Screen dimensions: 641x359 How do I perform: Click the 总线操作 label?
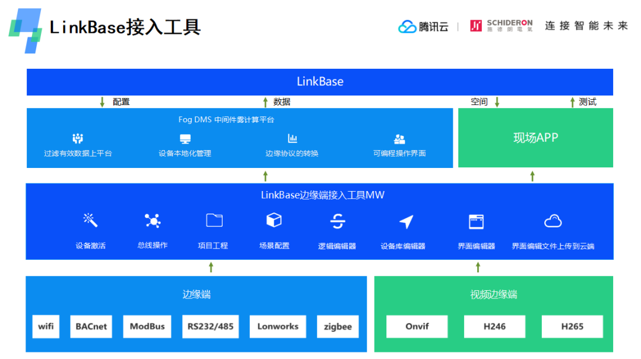pos(153,245)
